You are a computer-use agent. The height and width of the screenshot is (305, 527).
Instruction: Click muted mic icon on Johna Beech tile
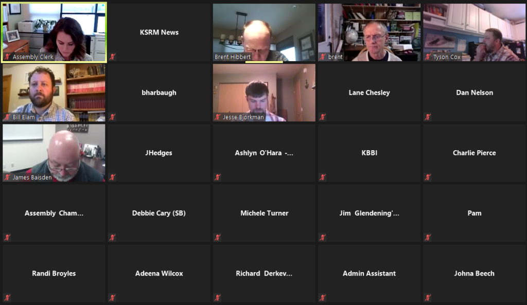[x=428, y=298]
